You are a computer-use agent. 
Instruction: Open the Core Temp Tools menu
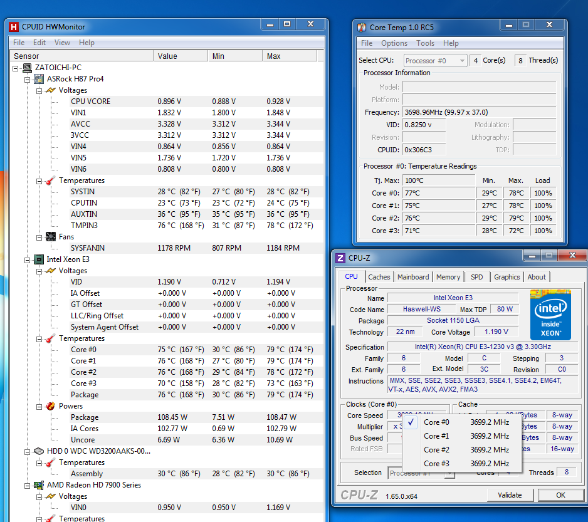(x=425, y=43)
